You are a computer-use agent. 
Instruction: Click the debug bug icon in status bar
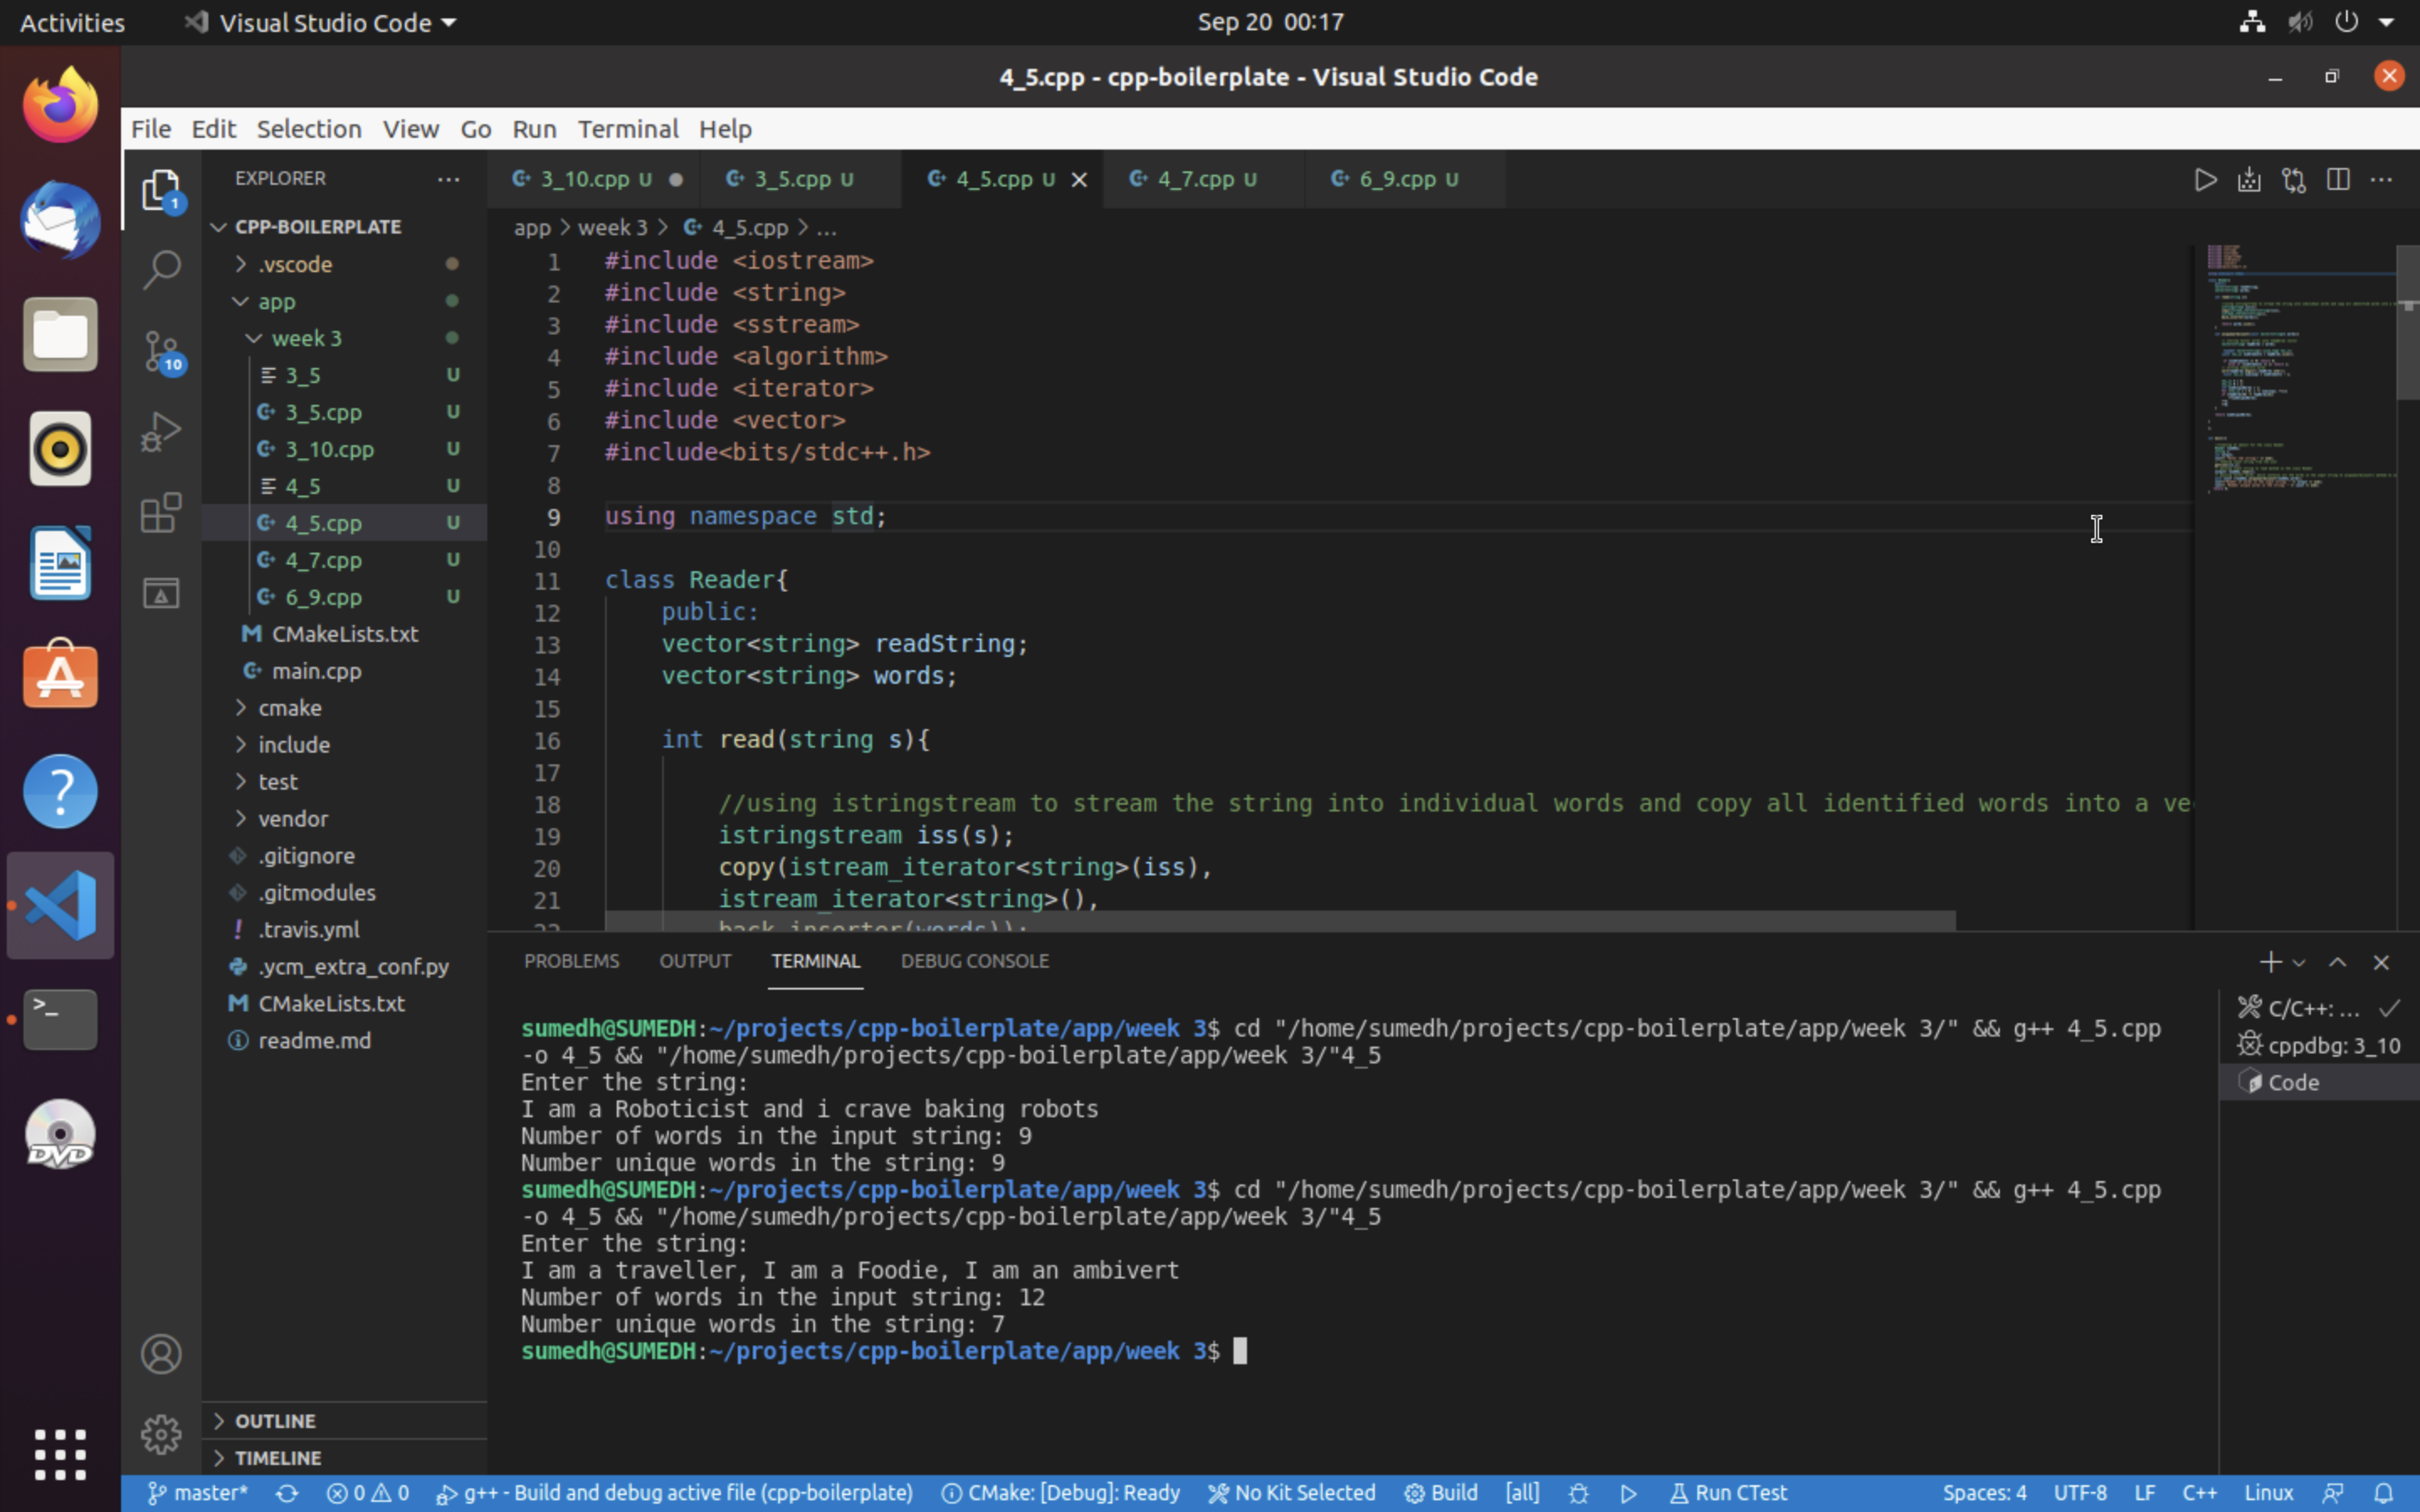1578,1493
